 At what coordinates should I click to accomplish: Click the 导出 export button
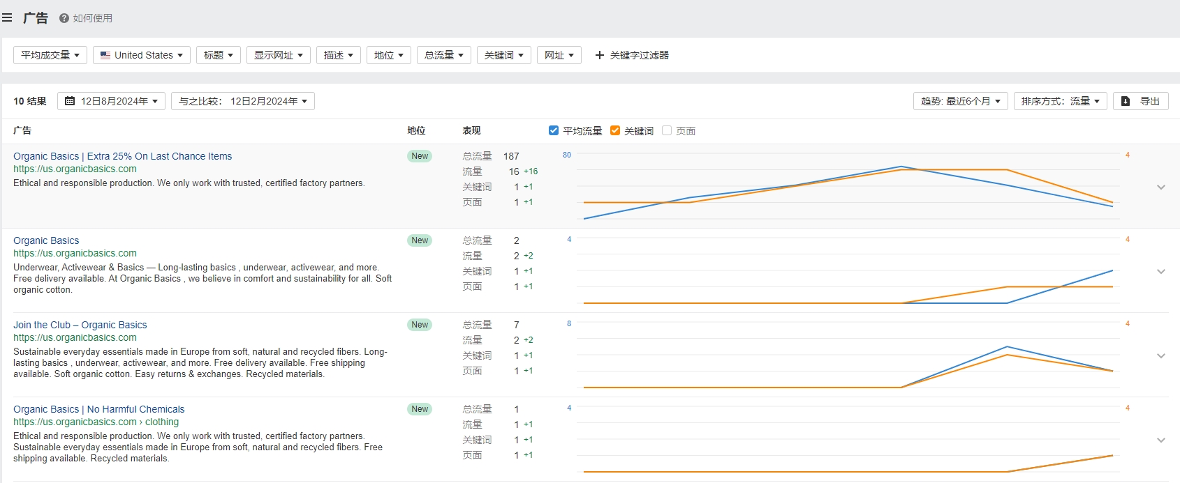pos(1140,101)
